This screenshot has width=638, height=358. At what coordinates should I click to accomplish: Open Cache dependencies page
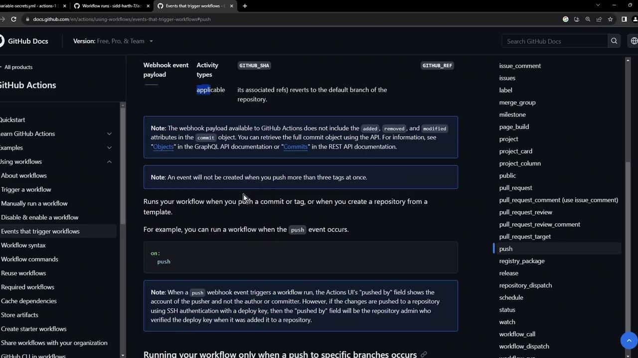point(29,301)
